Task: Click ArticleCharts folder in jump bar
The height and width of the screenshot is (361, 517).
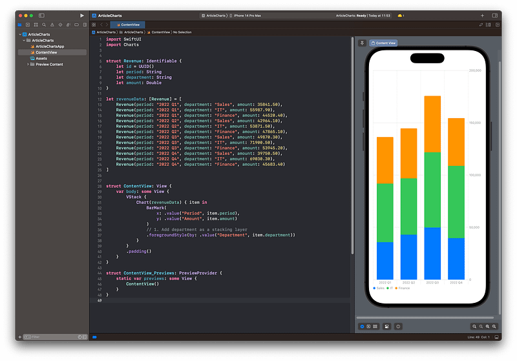Action: pyautogui.click(x=131, y=32)
